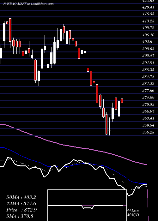This screenshot has height=221, width=158.
Task: Click the 402.6 price axis label
Action: click(147, 42)
